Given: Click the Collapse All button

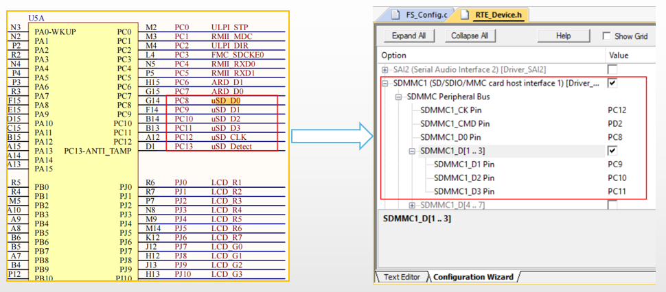Looking at the screenshot, I should click(470, 36).
